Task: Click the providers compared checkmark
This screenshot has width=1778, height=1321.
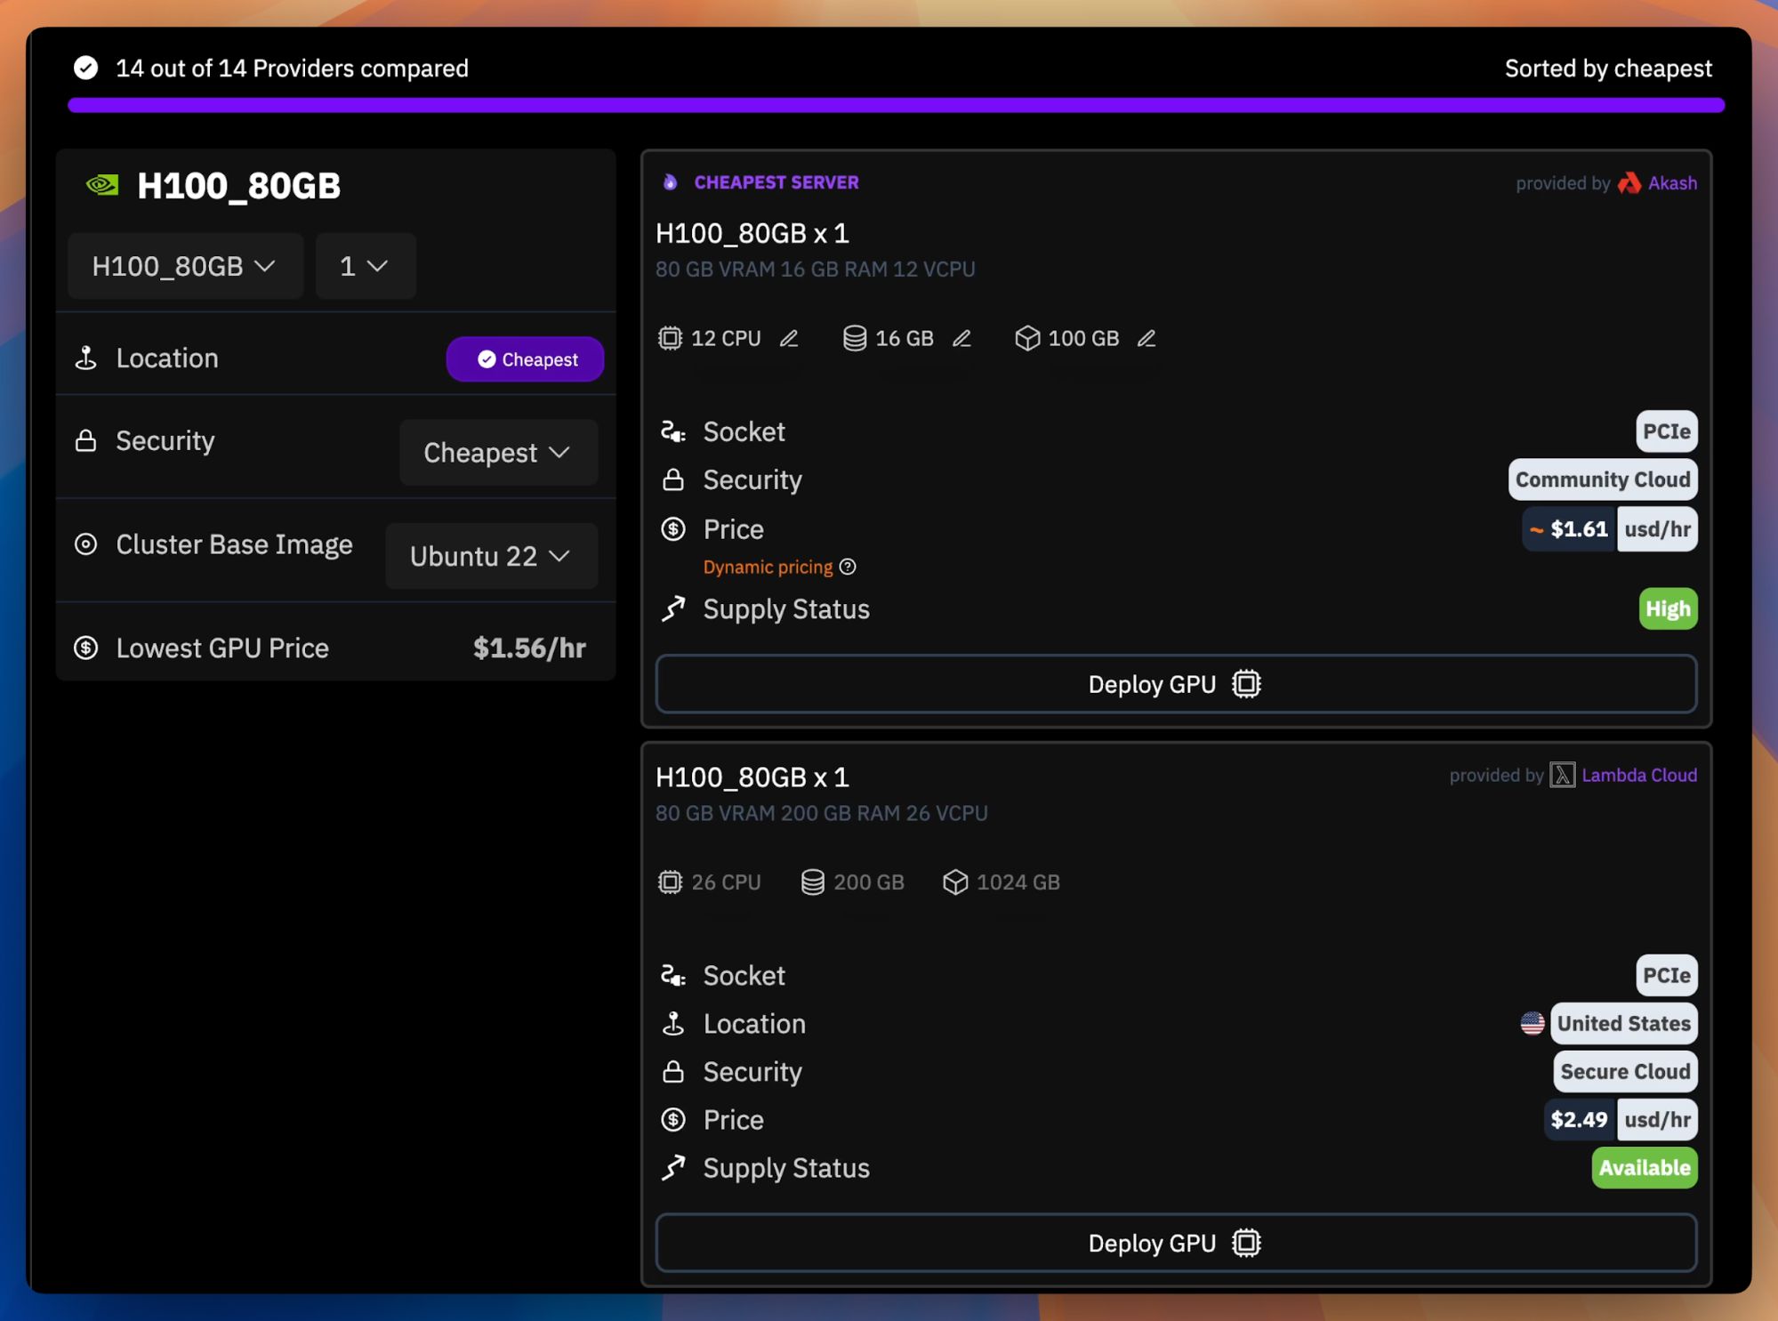Action: point(85,68)
